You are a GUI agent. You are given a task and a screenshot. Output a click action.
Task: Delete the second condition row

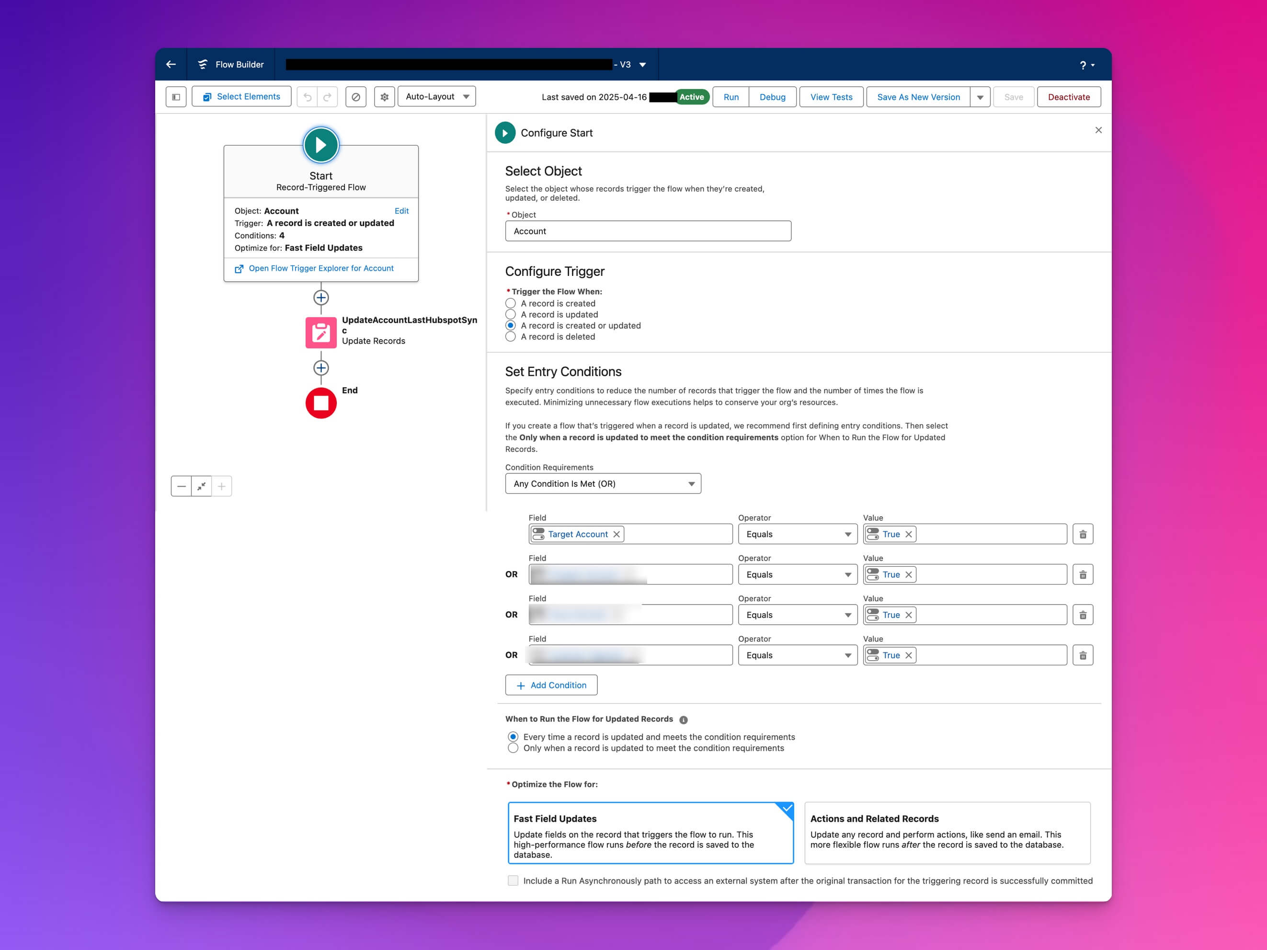[x=1083, y=574]
